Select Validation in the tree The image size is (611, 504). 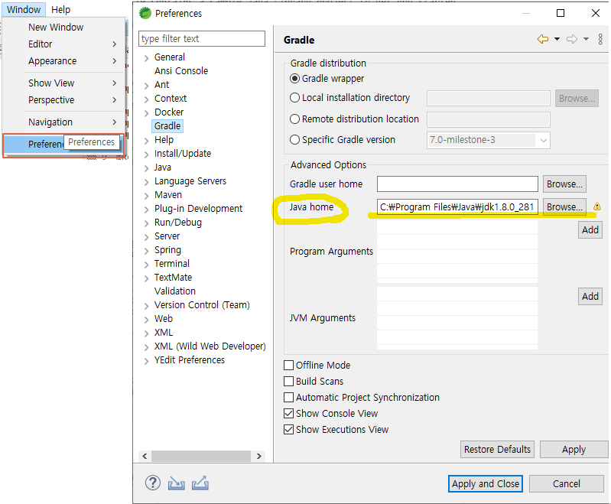[x=175, y=291]
